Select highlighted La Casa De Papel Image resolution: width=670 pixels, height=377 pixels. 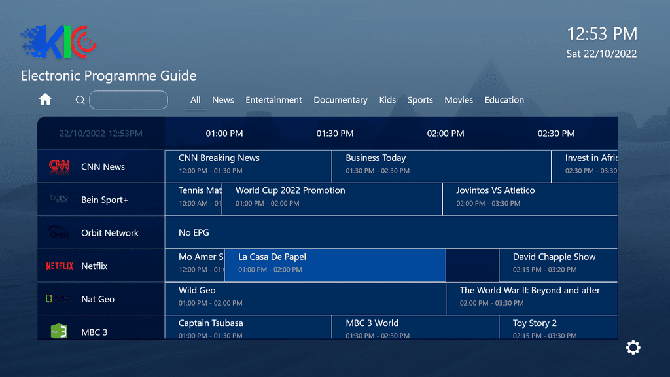point(335,266)
